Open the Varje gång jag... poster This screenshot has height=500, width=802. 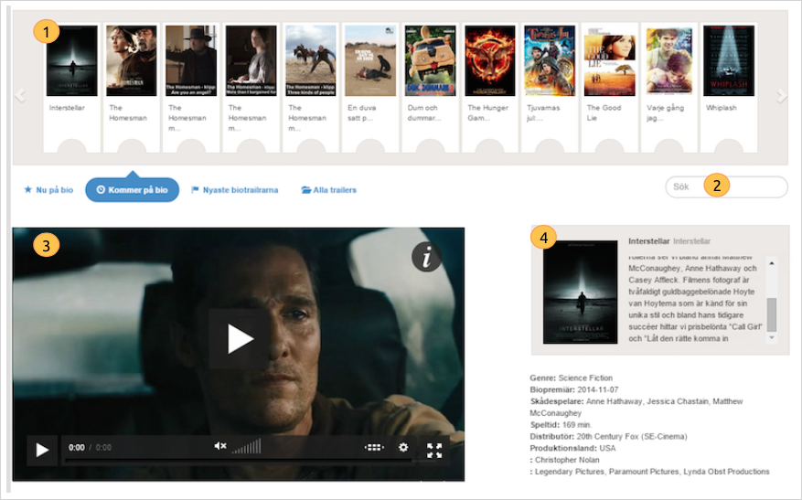point(669,61)
